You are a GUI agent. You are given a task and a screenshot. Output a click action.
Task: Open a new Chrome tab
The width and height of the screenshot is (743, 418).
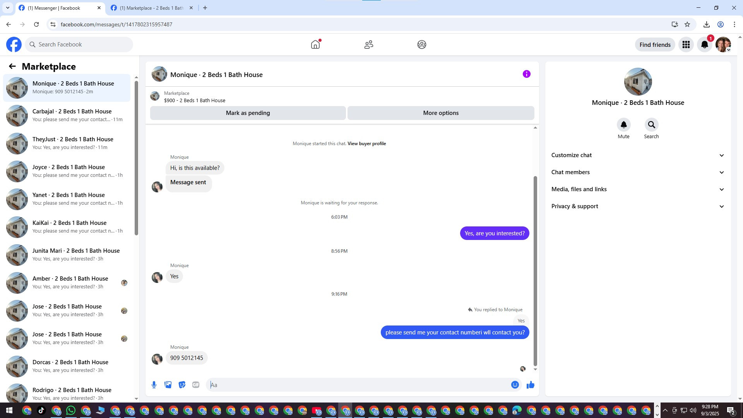205,8
